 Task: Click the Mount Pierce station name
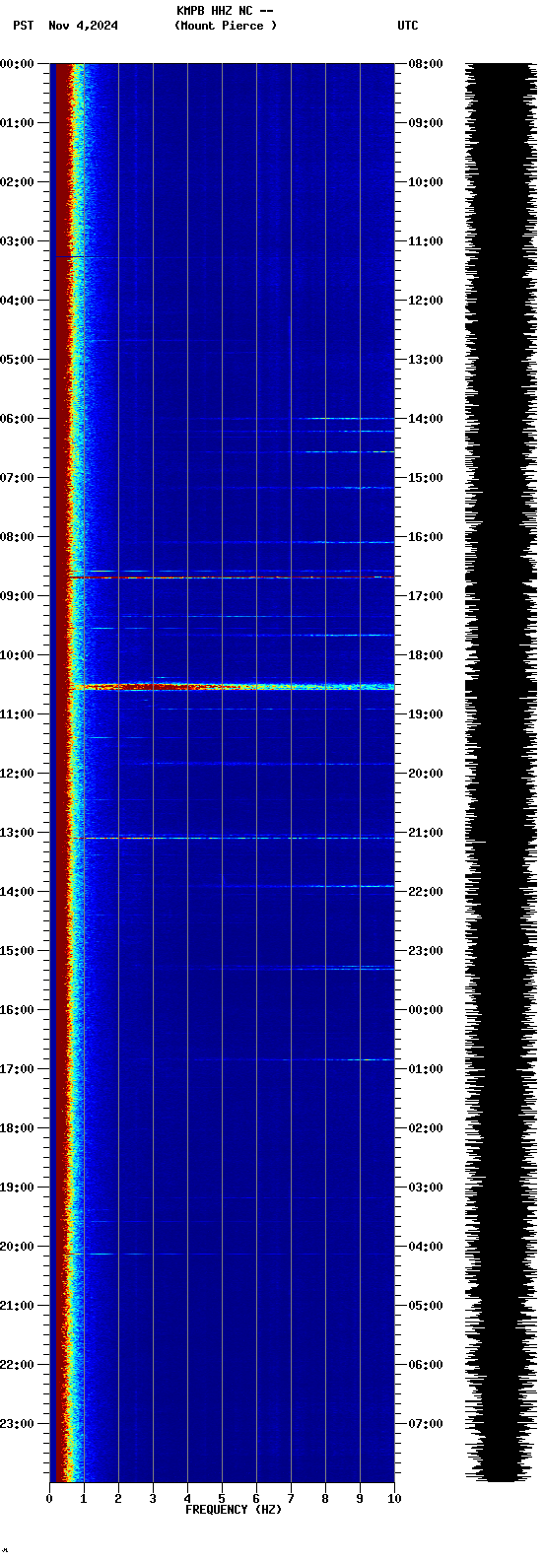(226, 26)
